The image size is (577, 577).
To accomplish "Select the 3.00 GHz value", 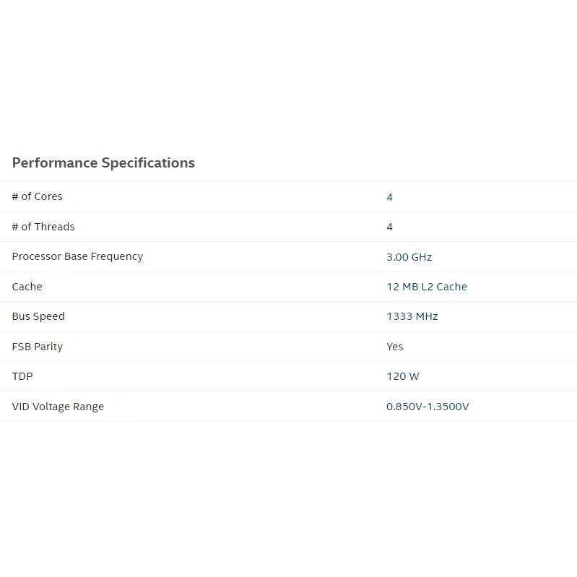I will point(409,257).
